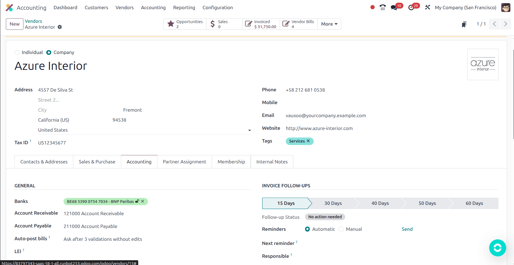The width and height of the screenshot is (514, 265).
Task: Open the Account Receivable selection field
Action: click(x=157, y=214)
